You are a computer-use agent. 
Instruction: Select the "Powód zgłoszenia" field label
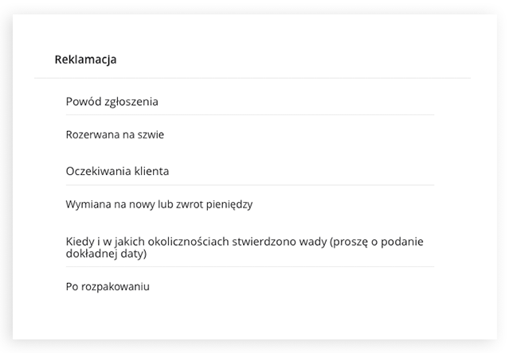click(112, 102)
